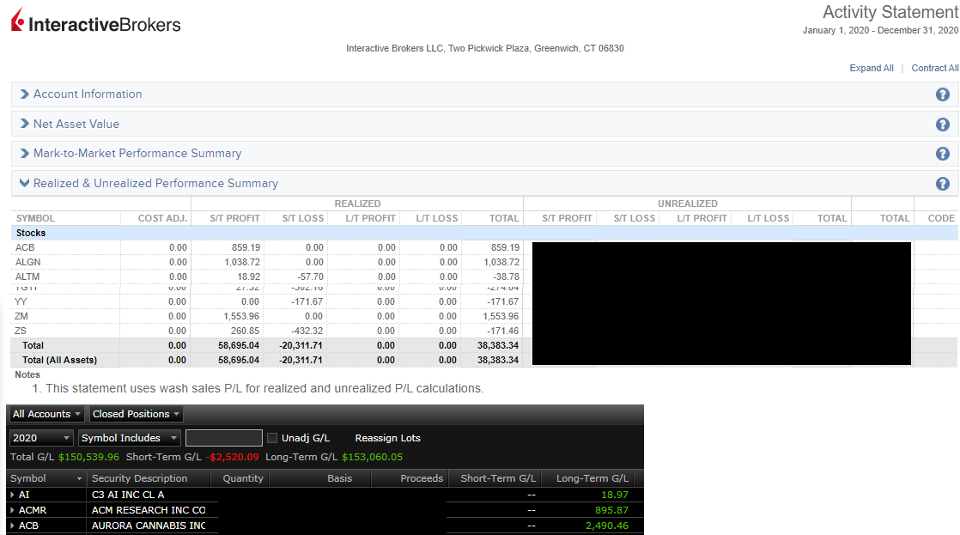Expand the AI position row
This screenshot has width=960, height=535.
(11, 495)
